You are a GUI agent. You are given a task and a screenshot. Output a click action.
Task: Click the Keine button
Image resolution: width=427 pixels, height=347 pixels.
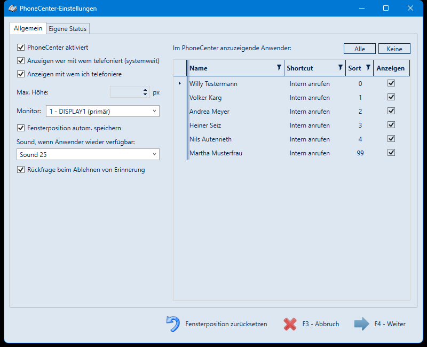pyautogui.click(x=394, y=49)
